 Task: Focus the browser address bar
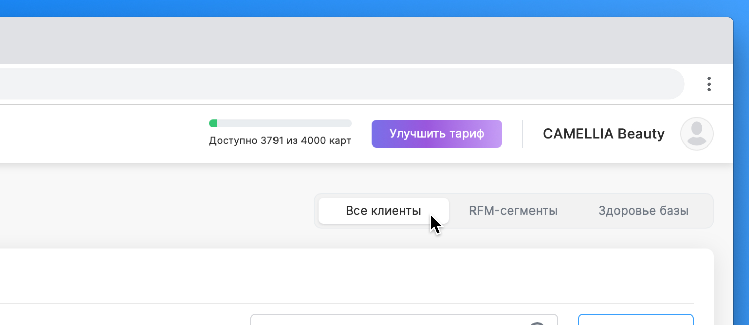[x=337, y=84]
